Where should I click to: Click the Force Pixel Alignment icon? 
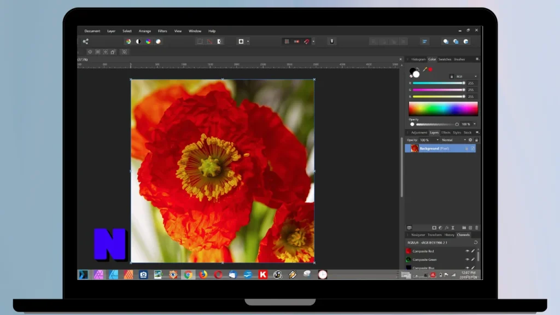[296, 42]
